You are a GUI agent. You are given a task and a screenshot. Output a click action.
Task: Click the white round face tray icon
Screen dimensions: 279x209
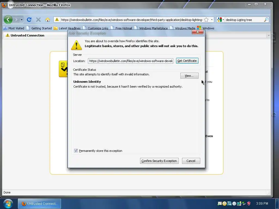234,204
